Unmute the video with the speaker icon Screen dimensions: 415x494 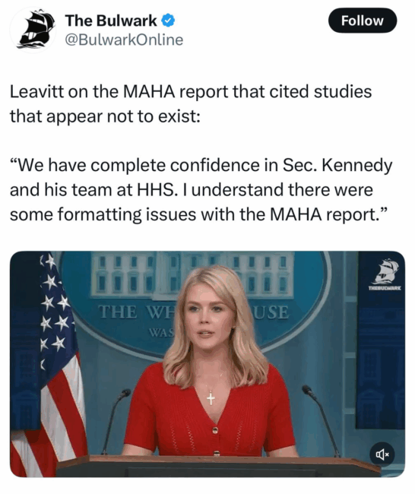coord(382,454)
